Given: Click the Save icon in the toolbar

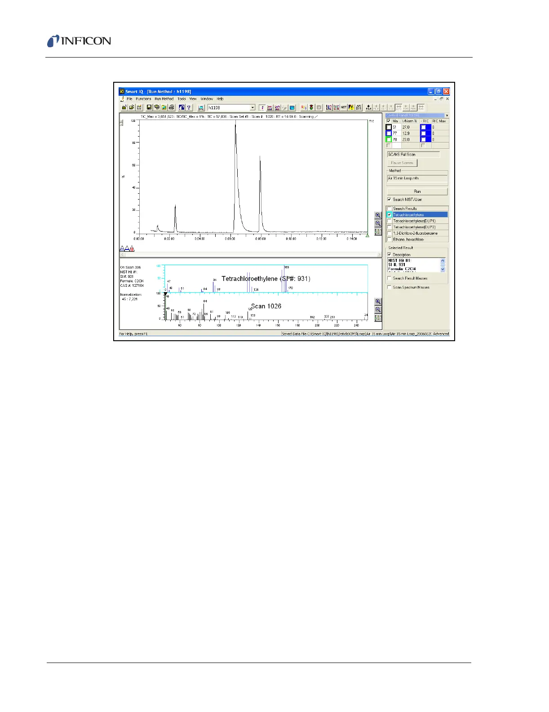Looking at the screenshot, I should pos(150,108).
